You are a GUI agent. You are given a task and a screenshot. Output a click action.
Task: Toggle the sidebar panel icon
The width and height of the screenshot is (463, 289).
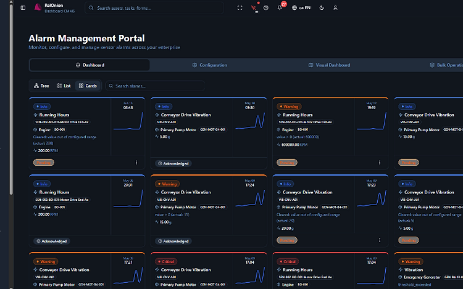(x=23, y=8)
